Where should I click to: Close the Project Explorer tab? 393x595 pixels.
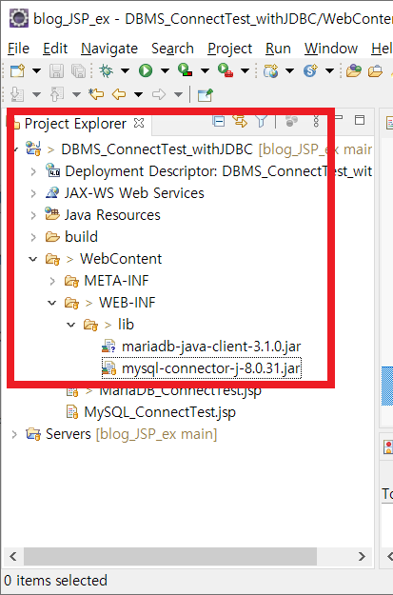139,123
